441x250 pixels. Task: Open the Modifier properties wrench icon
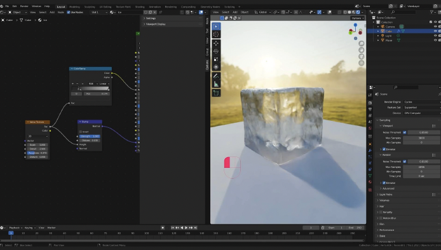[370, 151]
